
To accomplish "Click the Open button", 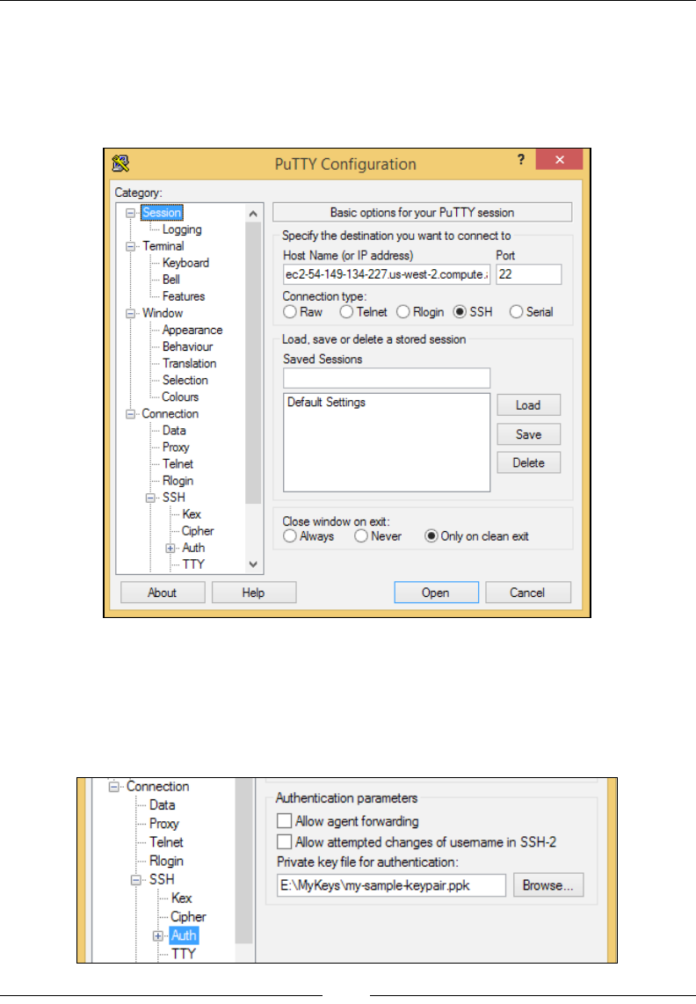I will pos(436,593).
